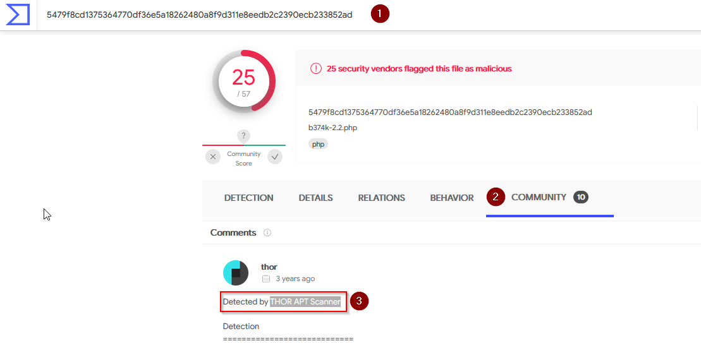
Task: Click the VirusTotal logo icon
Action: [x=18, y=15]
